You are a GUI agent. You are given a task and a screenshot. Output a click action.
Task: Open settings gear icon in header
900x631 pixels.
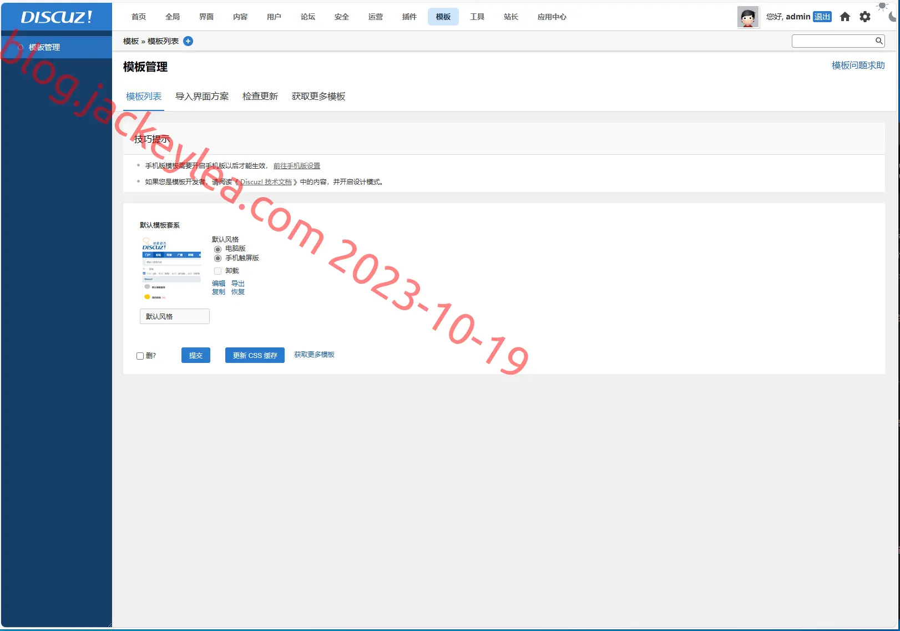tap(865, 17)
